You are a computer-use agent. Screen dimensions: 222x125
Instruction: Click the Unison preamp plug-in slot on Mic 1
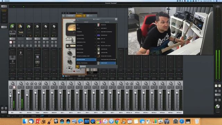pyautogui.click(x=12, y=32)
